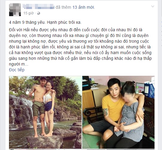Click the man's black cap in waterfall photo
The width and height of the screenshot is (162, 150).
point(43,78)
